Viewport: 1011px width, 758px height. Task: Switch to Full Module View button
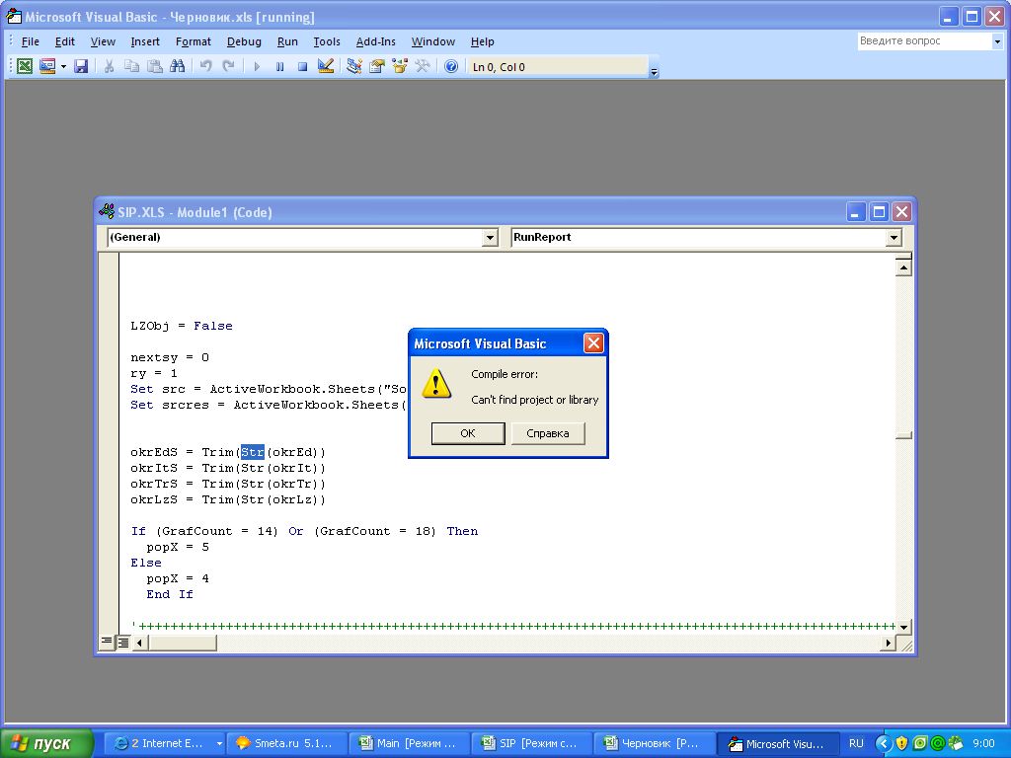pos(122,642)
